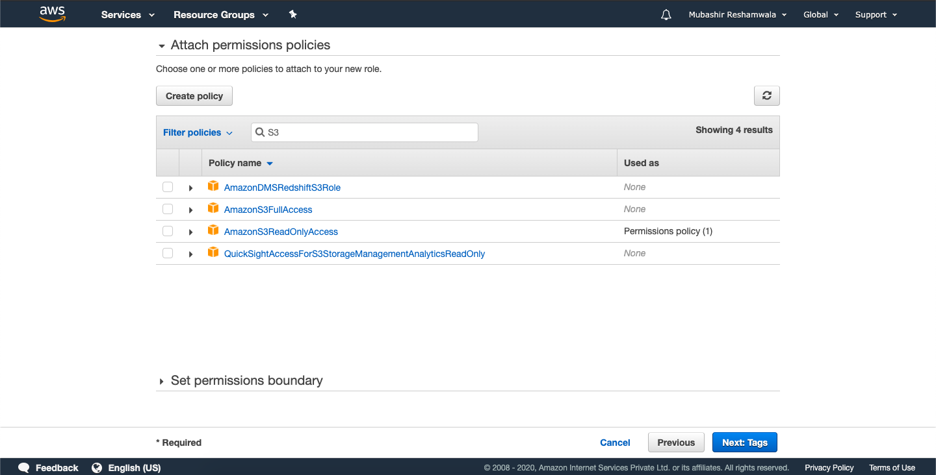
Task: Expand Set permissions boundary section
Action: click(x=162, y=382)
